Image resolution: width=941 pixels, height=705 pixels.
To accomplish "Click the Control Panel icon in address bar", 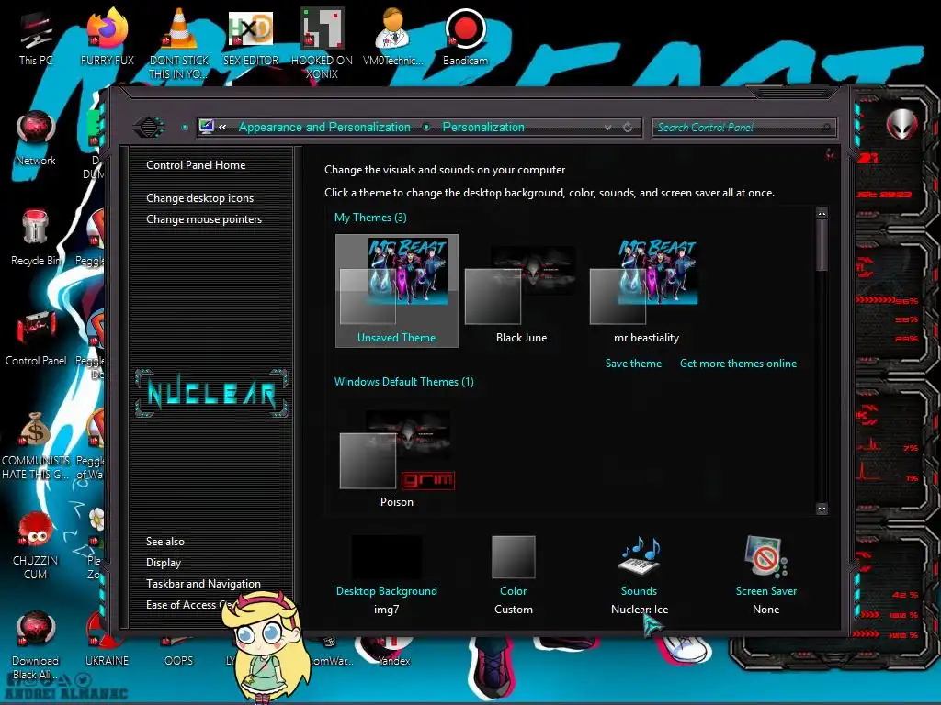I will pos(207,127).
